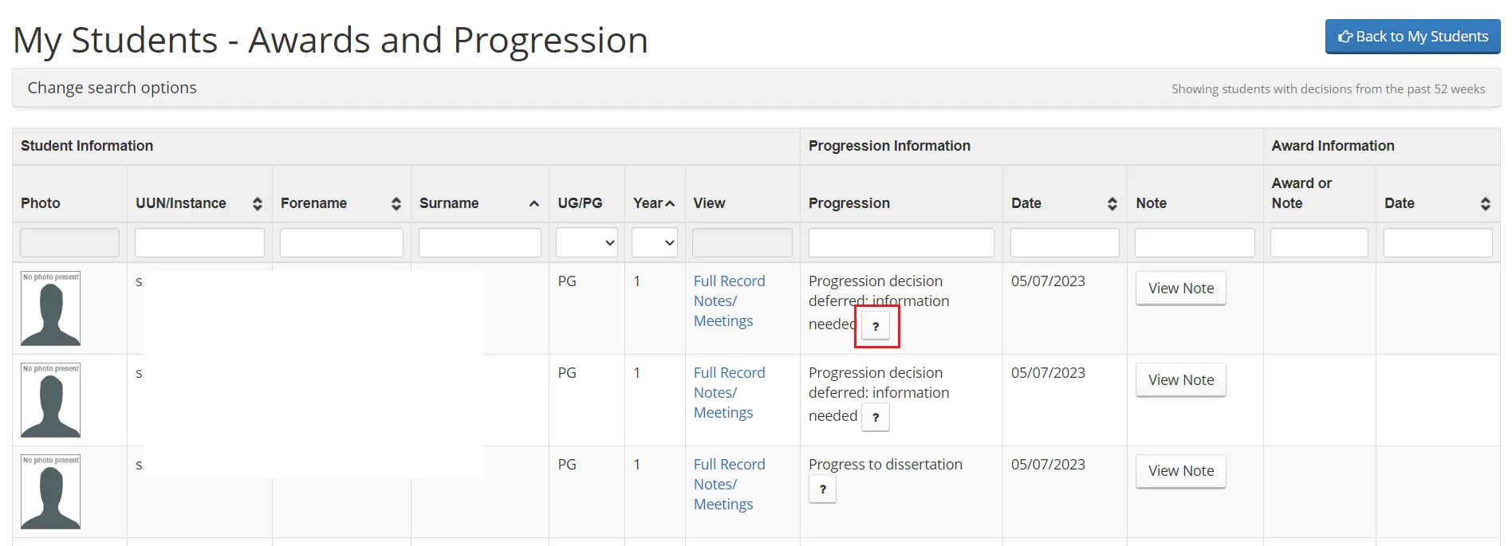
Task: Click the Progression filter text box
Action: [900, 242]
